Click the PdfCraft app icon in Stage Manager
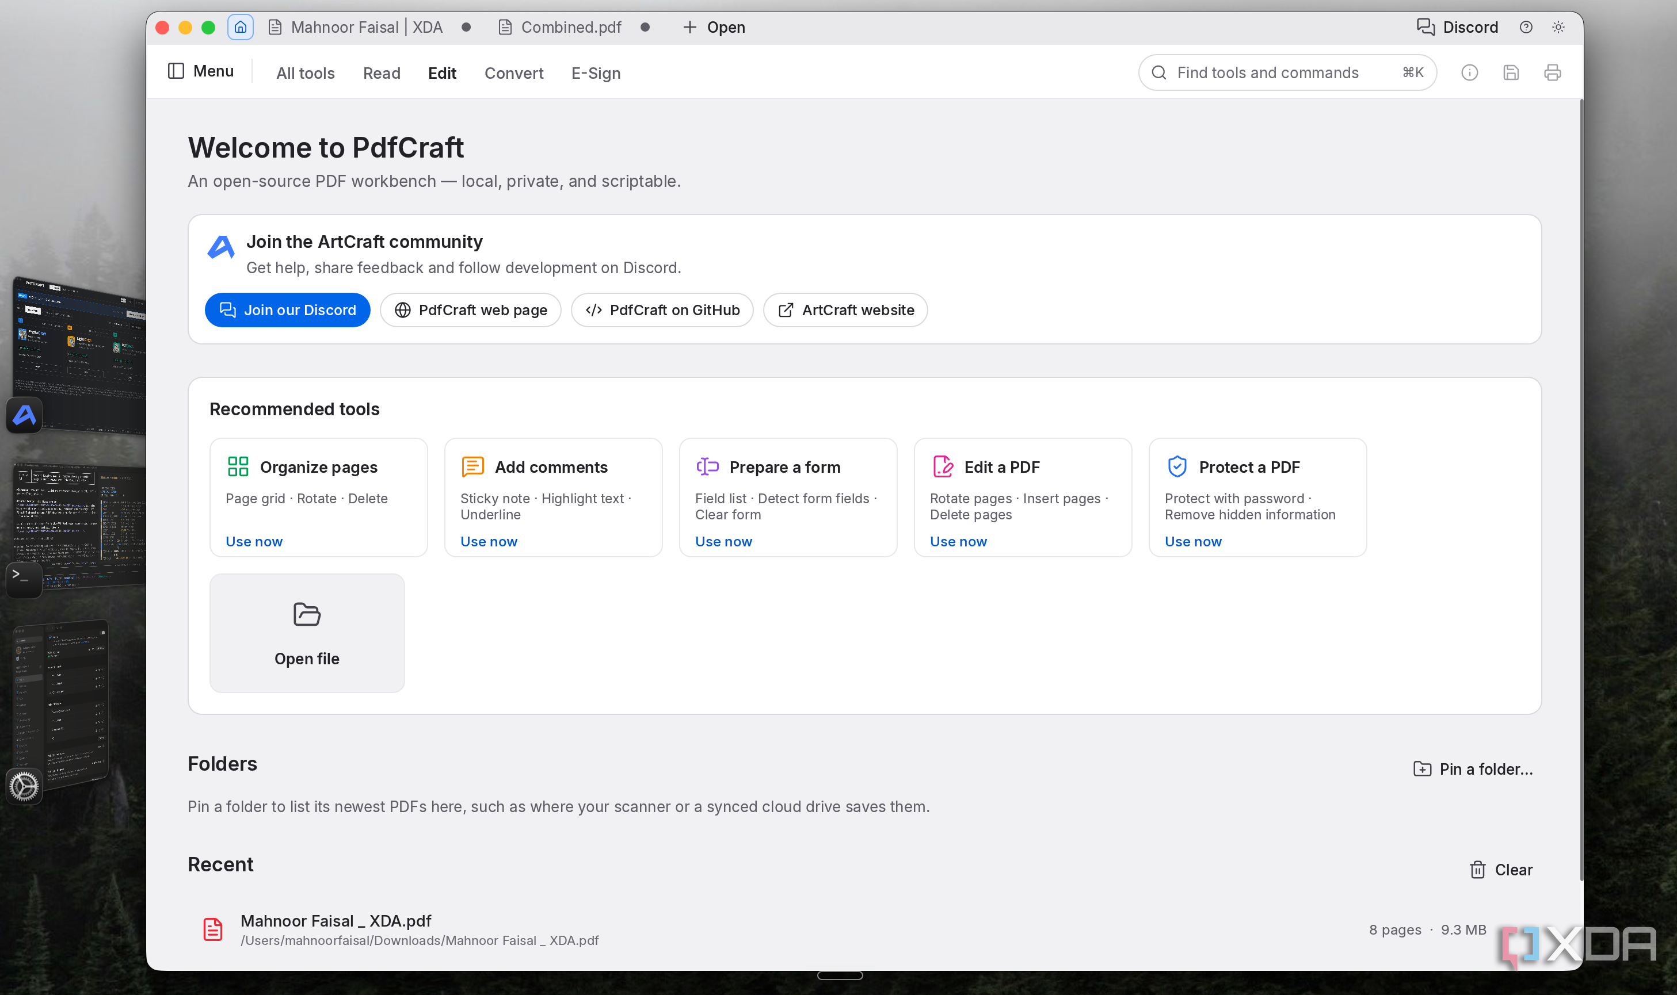The image size is (1677, 995). click(x=24, y=415)
